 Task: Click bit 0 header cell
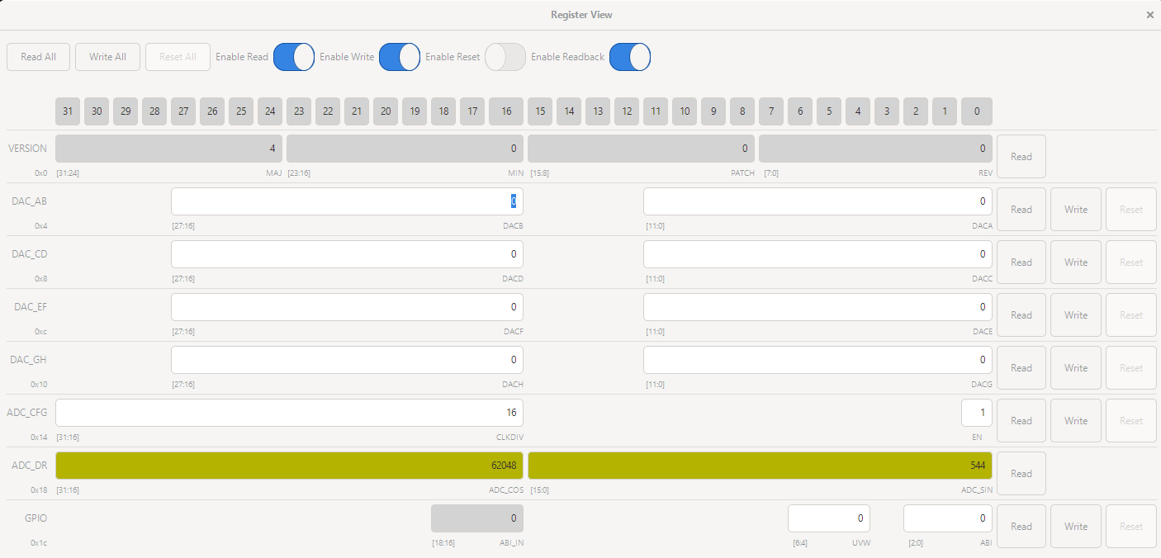click(x=976, y=111)
